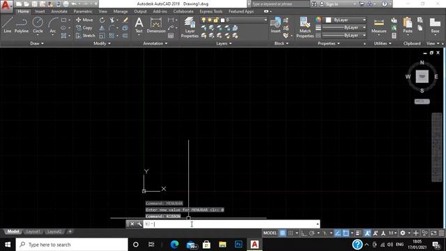Click Match Properties tool
Viewport: 446px width, 251px height.
[305, 27]
